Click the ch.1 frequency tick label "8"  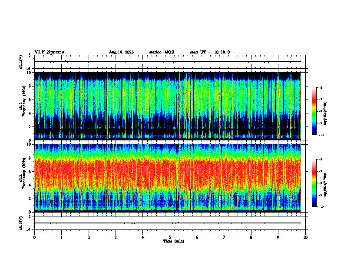click(30, 86)
